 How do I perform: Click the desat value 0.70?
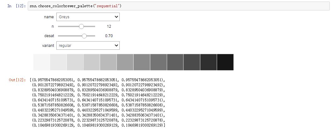(109, 36)
